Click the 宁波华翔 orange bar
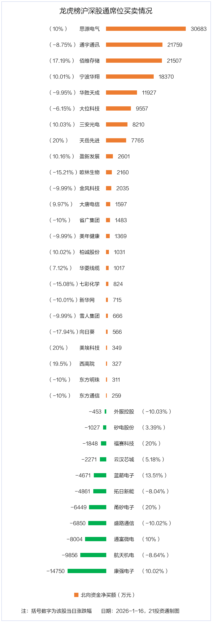Viewport: 212px width, 622px height. [x=130, y=77]
